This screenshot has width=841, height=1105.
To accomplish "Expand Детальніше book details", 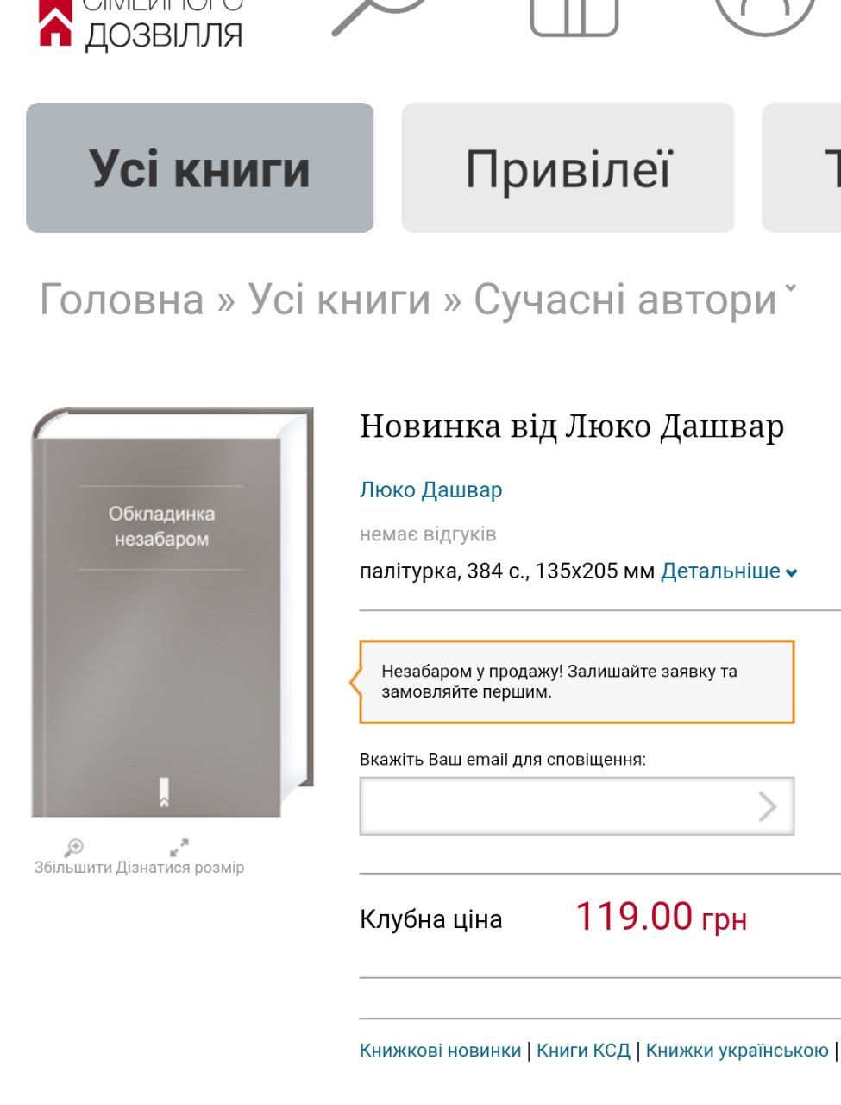I will click(x=729, y=571).
